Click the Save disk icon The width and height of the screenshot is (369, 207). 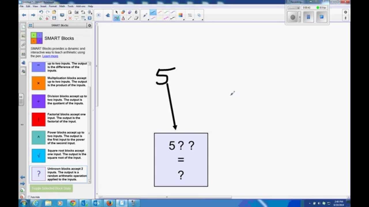tap(54, 18)
